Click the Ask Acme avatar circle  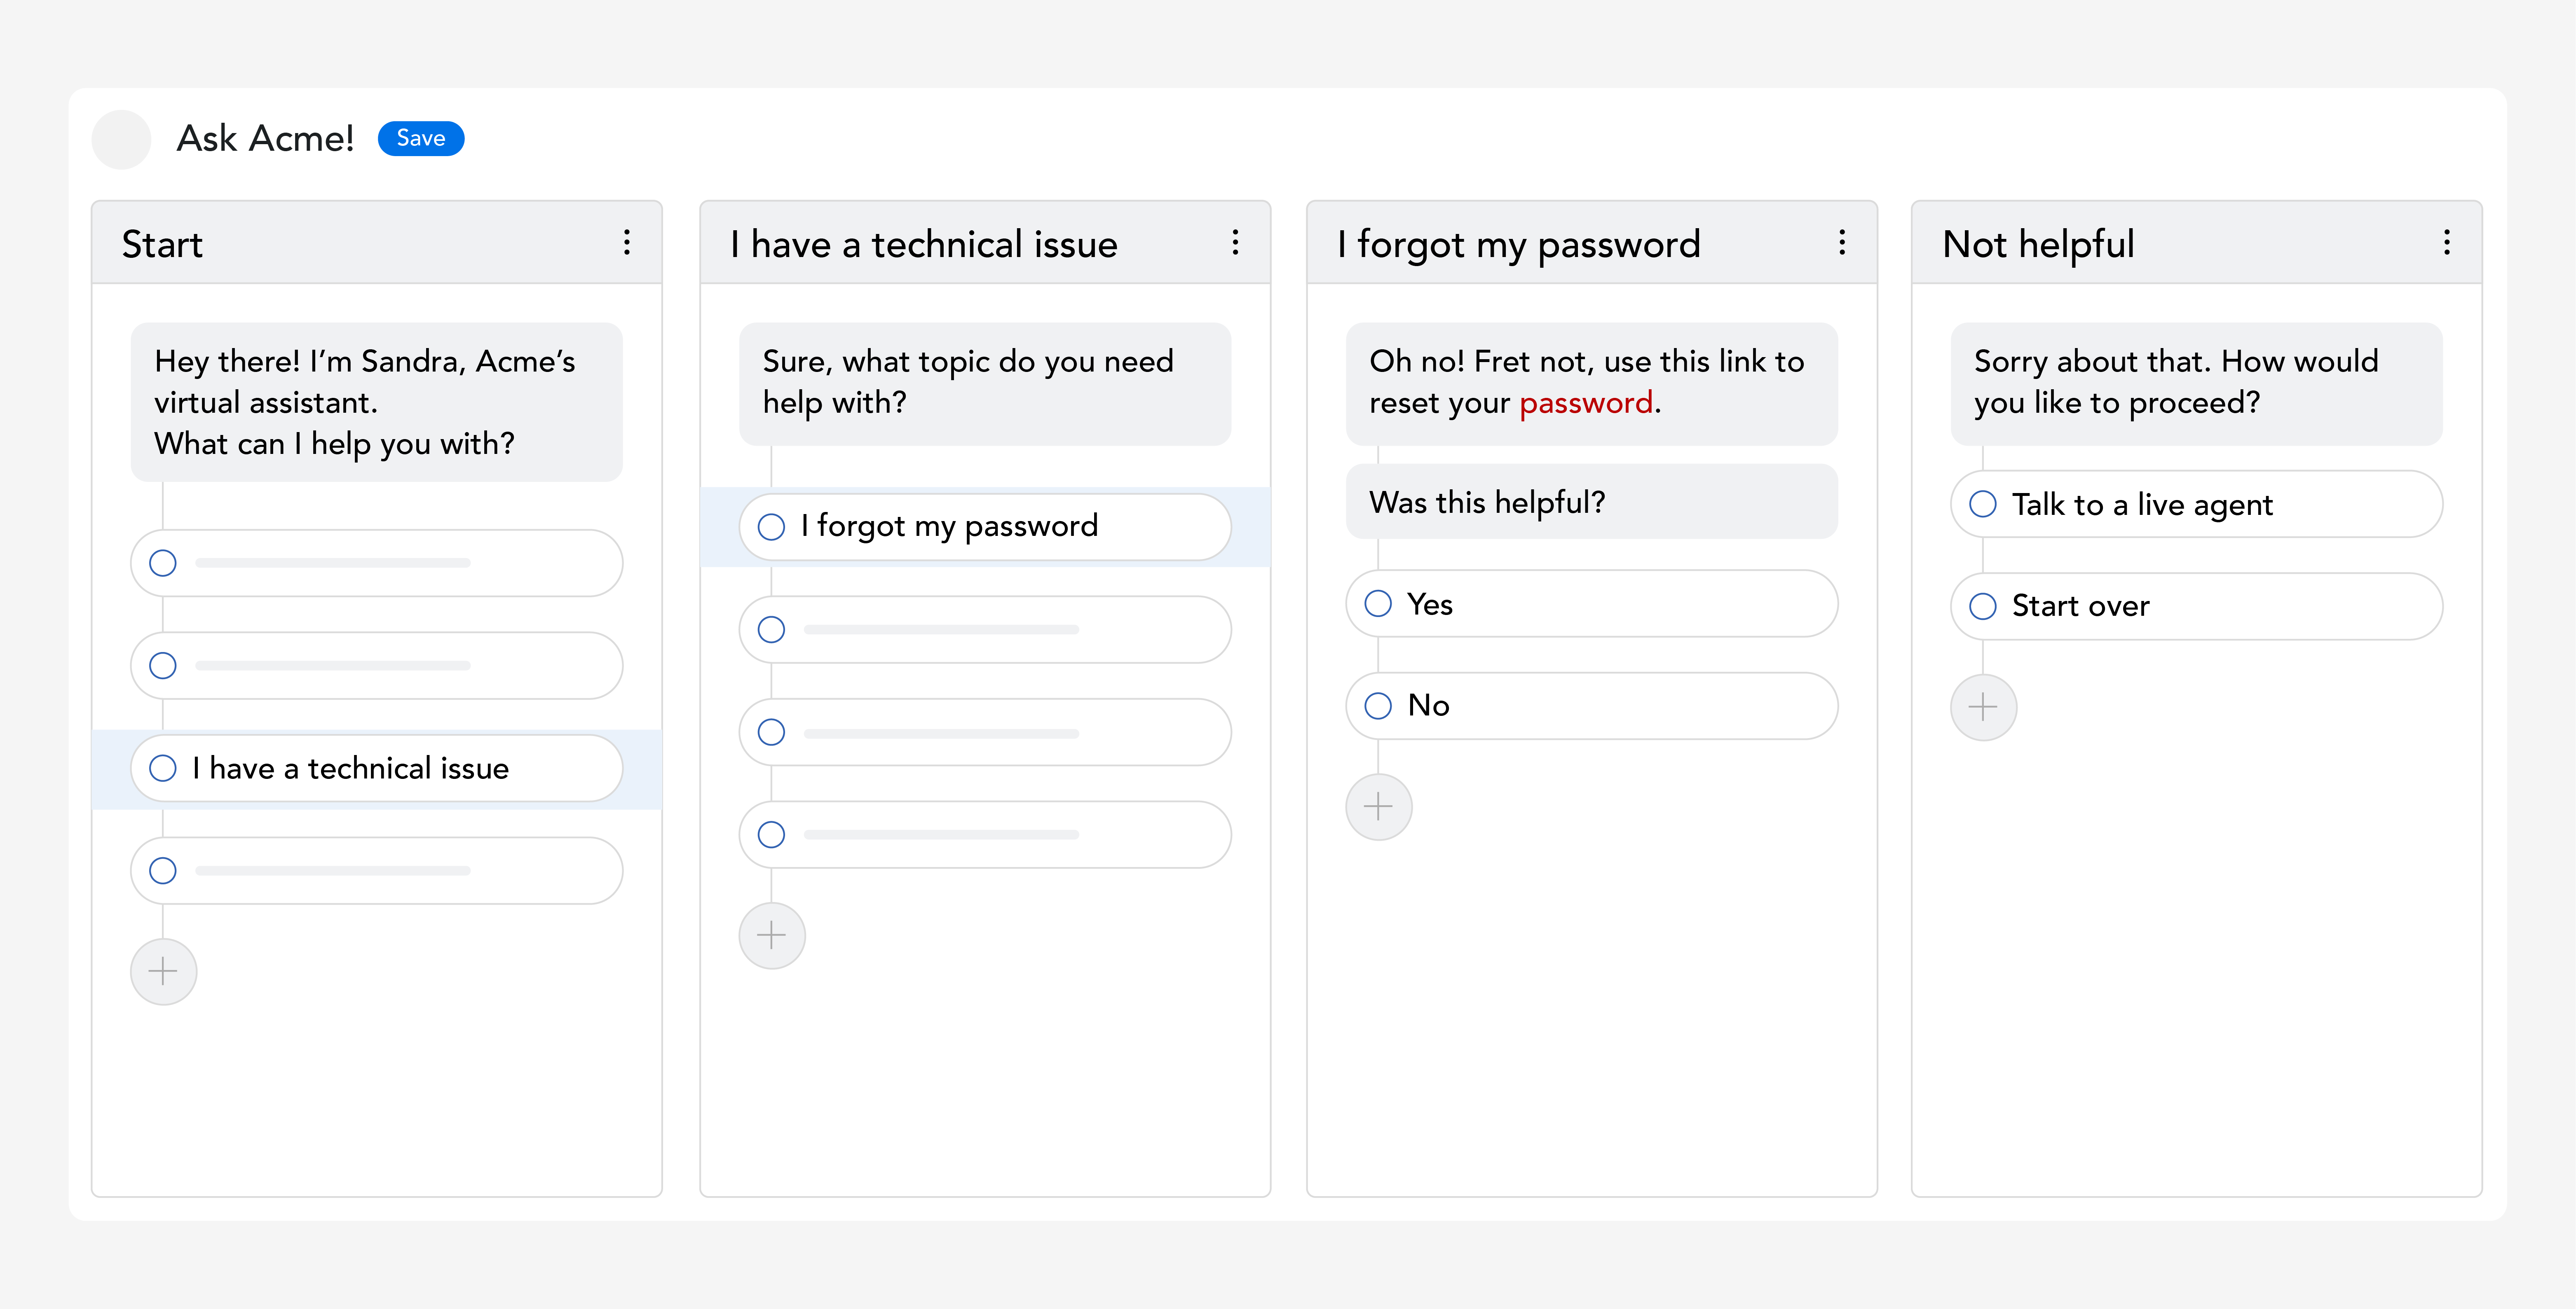[121, 139]
